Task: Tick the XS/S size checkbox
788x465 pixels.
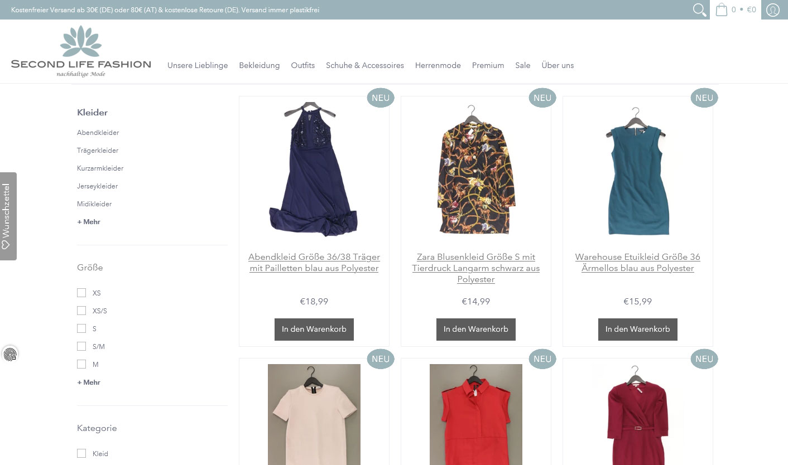Action: [81, 311]
